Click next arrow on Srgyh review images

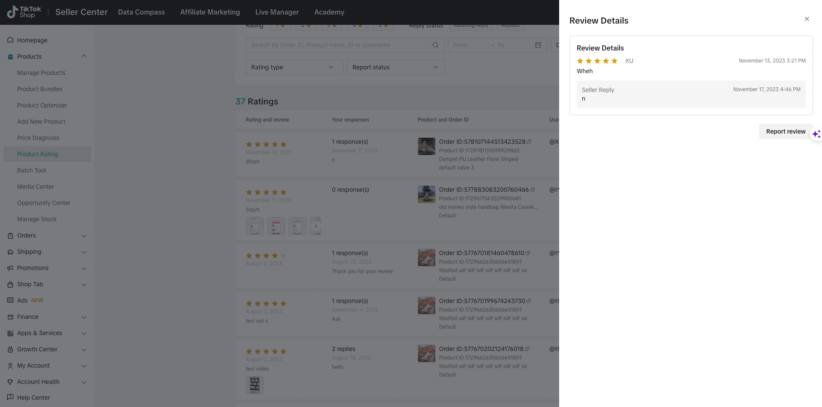click(316, 226)
